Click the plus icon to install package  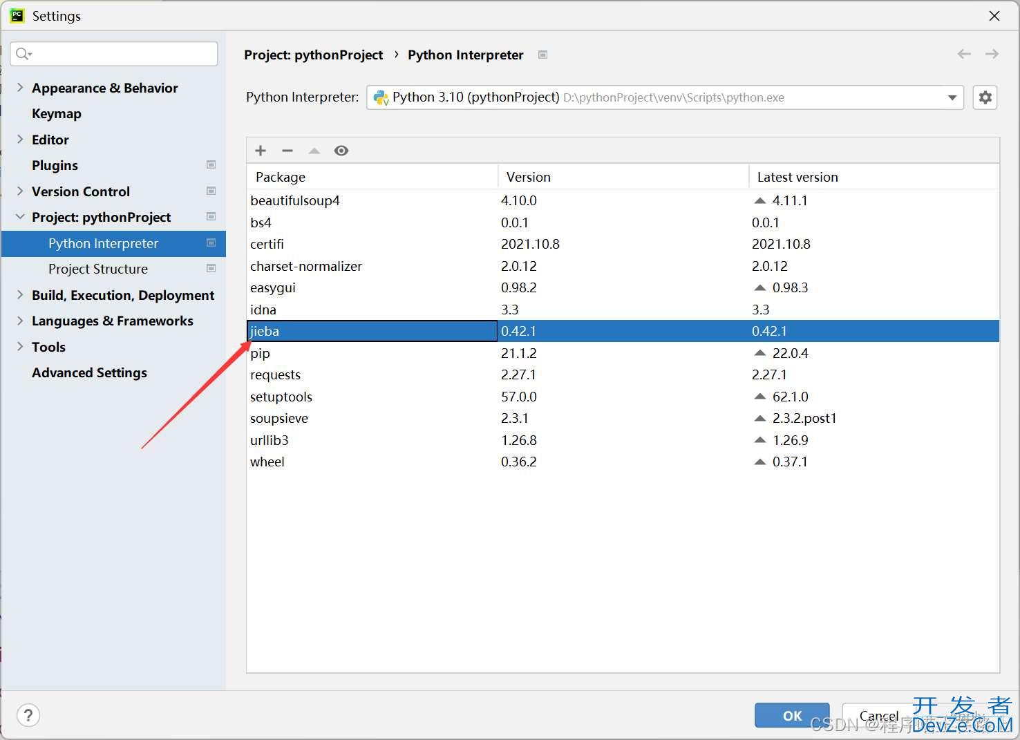click(261, 151)
